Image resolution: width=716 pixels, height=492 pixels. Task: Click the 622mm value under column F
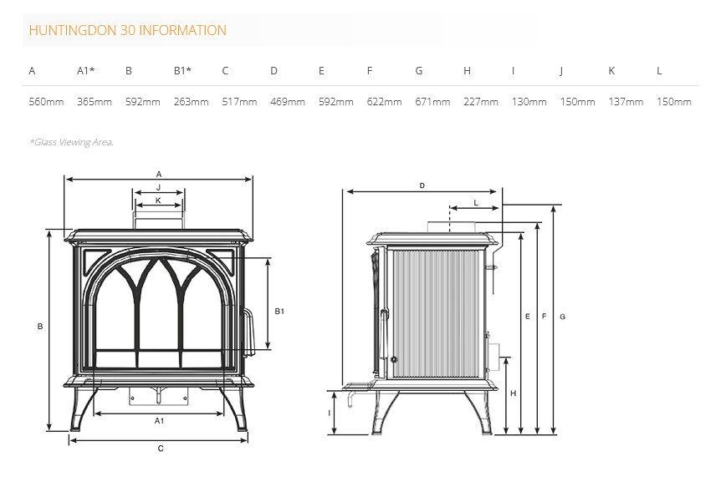pyautogui.click(x=384, y=102)
